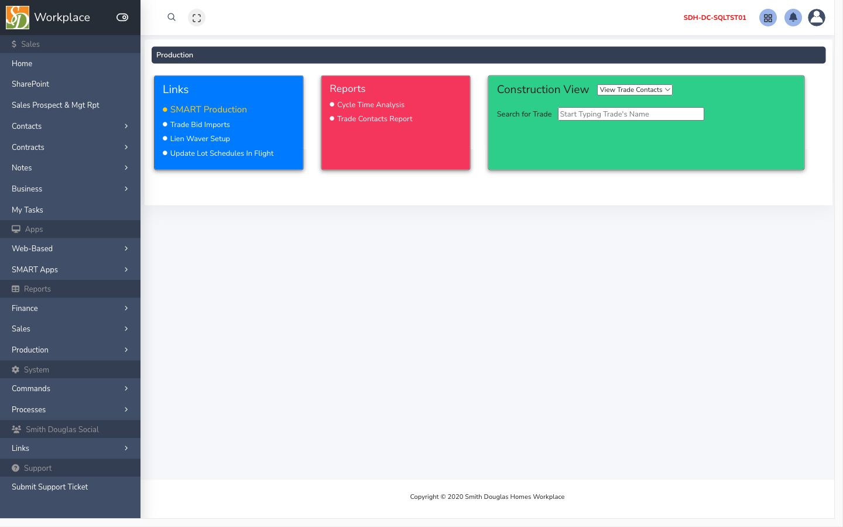843x527 pixels.
Task: Toggle the sidebar collapse switch
Action: pos(122,18)
